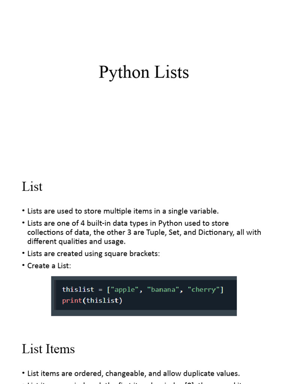Viewport: 288px width, 384px height.
Task: Click the bullet about storing multiple items
Action: (x=123, y=211)
